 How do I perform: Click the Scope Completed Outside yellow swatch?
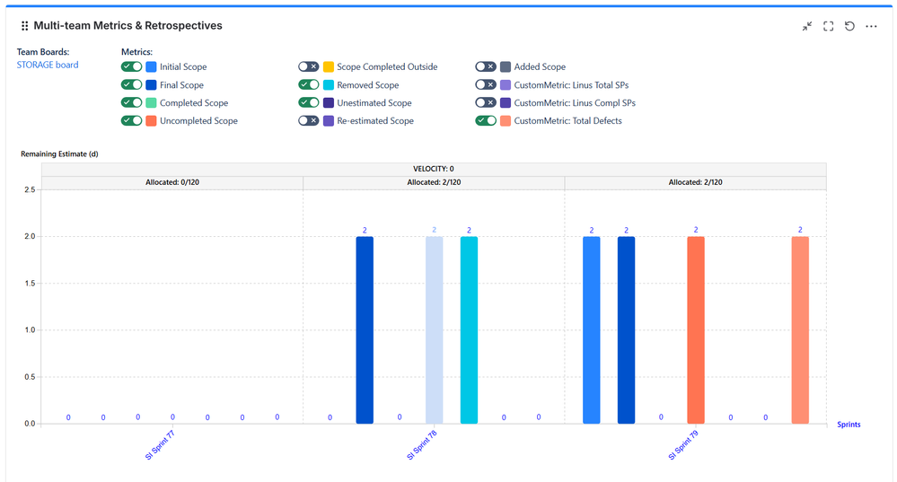[329, 67]
